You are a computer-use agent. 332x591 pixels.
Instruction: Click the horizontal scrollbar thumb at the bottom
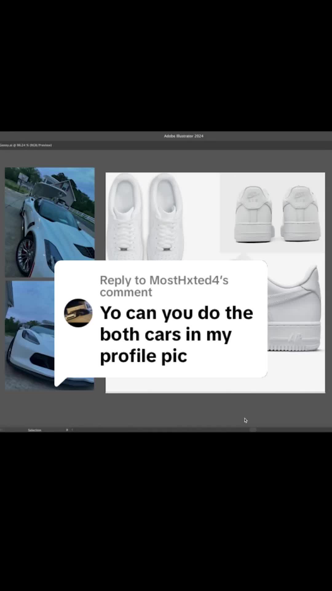[x=253, y=430]
